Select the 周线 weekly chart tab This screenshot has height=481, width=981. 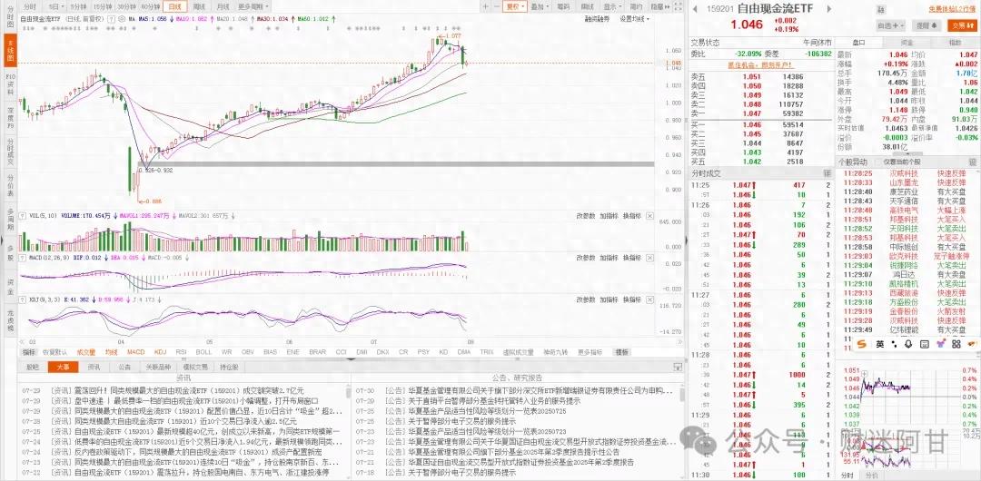click(198, 6)
